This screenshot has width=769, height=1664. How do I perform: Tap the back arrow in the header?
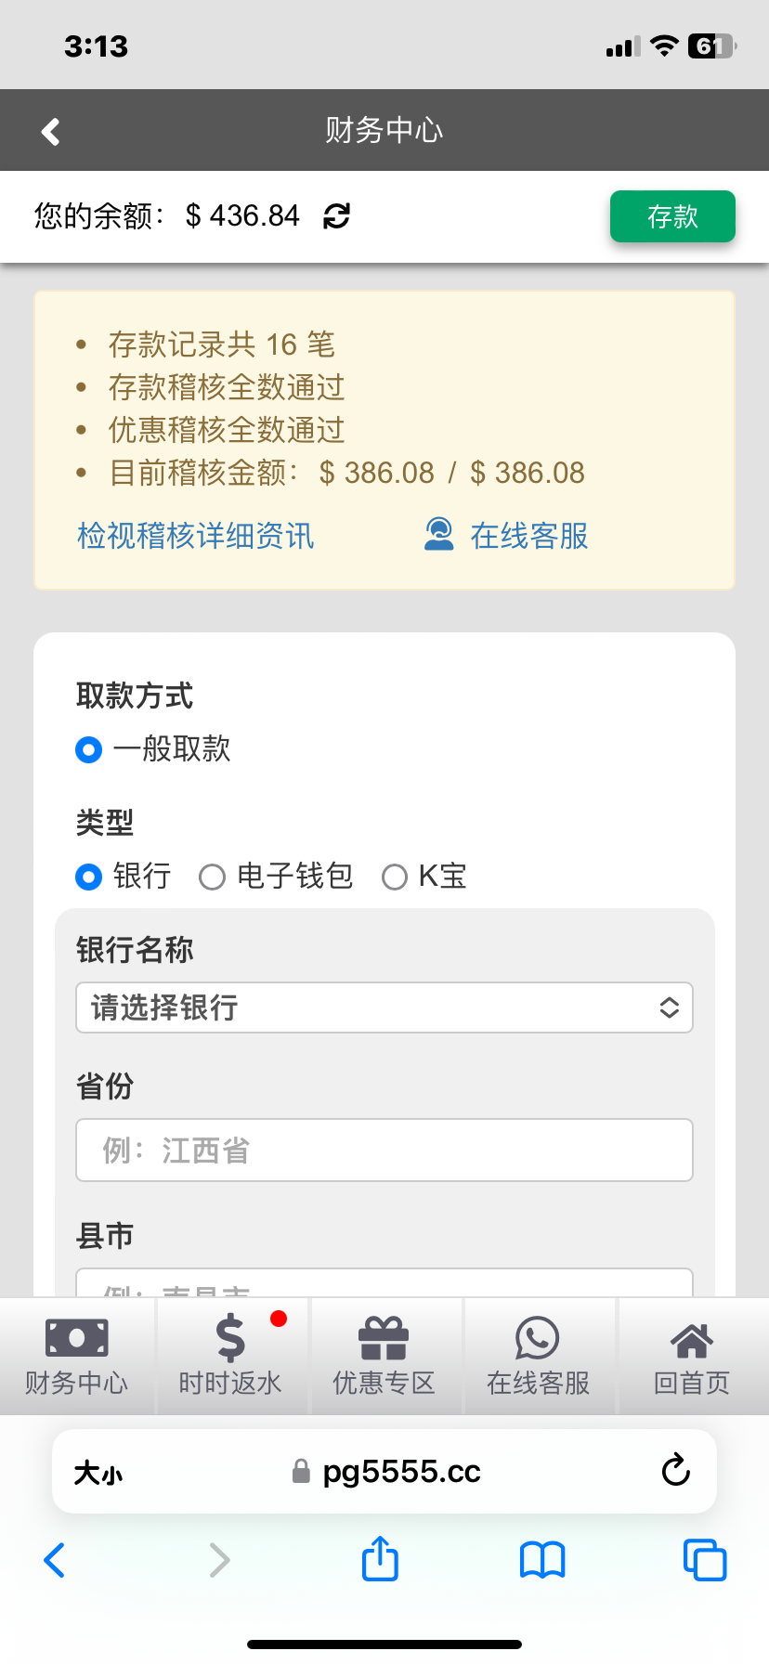tap(51, 131)
